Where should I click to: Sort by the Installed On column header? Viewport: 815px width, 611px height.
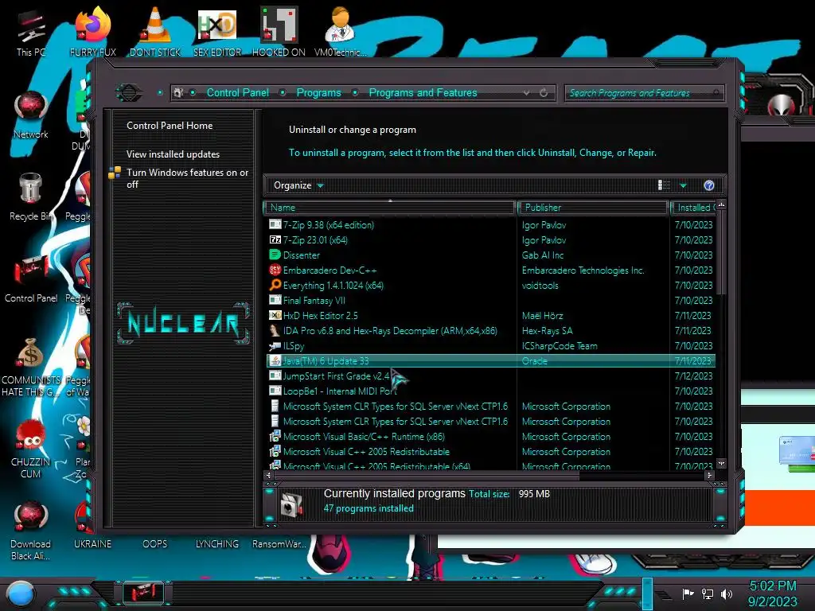(x=693, y=208)
